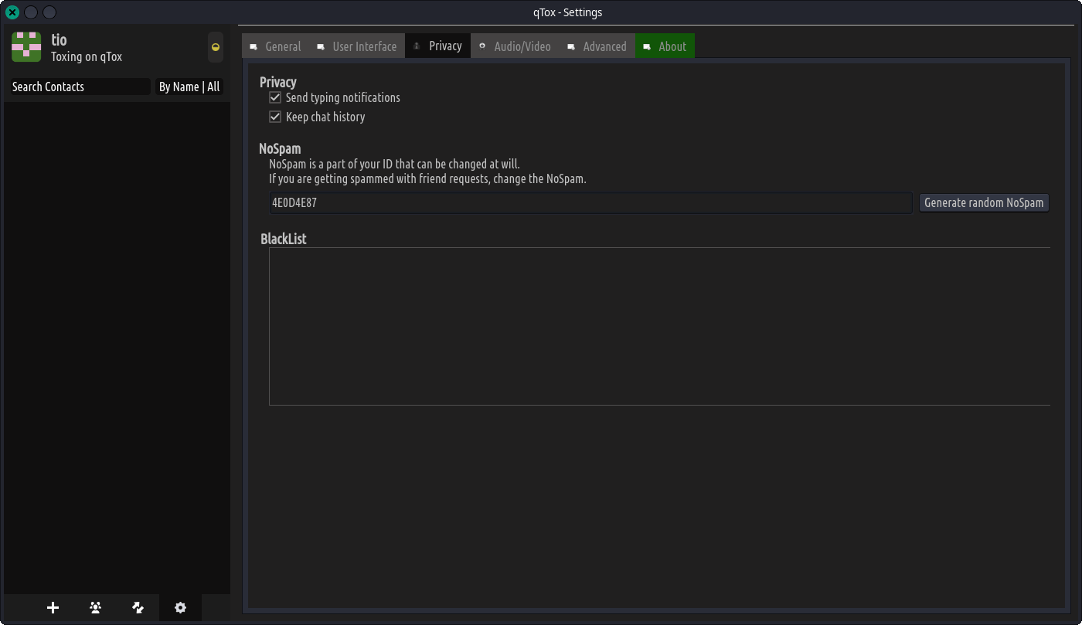The width and height of the screenshot is (1082, 625).
Task: Click the tio profile avatar
Action: tap(26, 47)
